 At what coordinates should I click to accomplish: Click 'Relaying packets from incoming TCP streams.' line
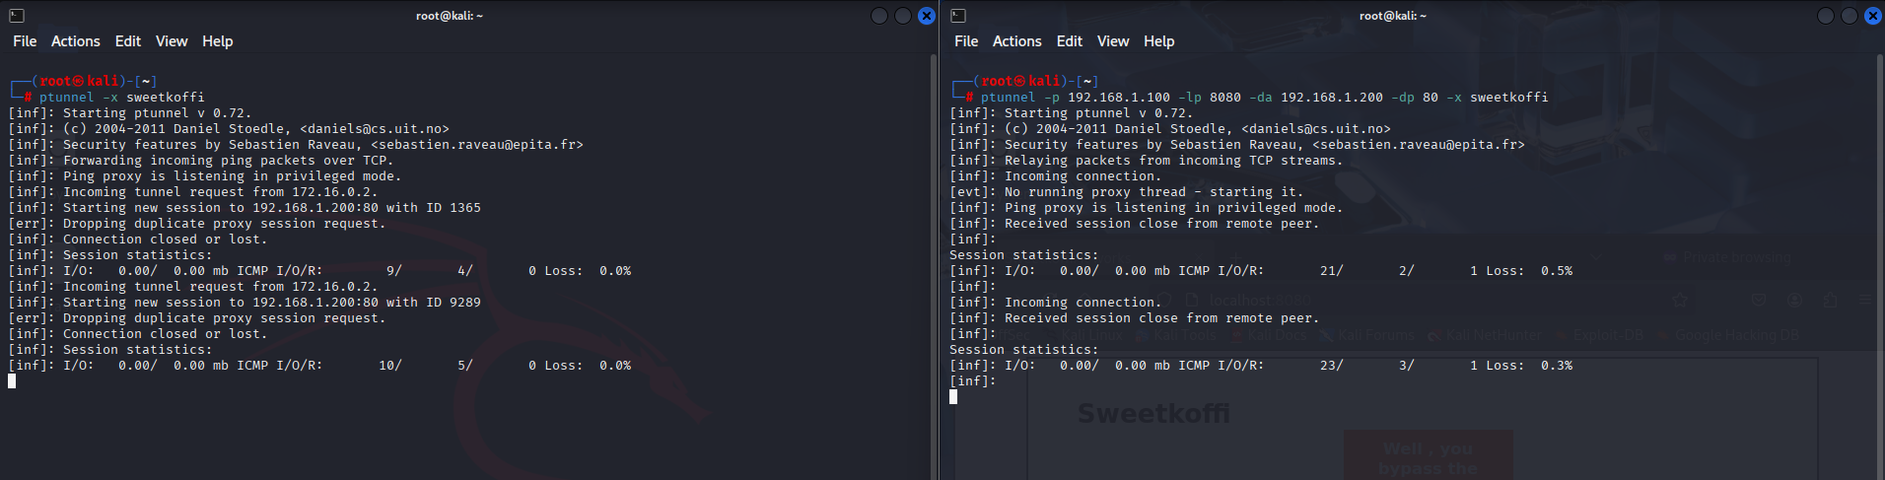pos(1147,161)
